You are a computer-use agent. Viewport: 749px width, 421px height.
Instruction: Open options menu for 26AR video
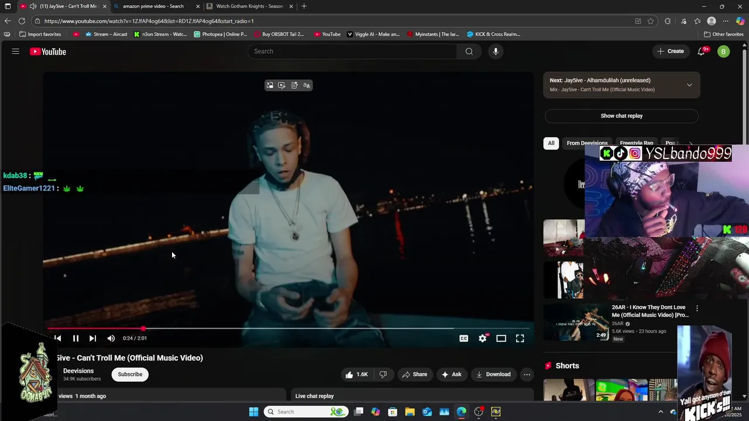tap(696, 308)
